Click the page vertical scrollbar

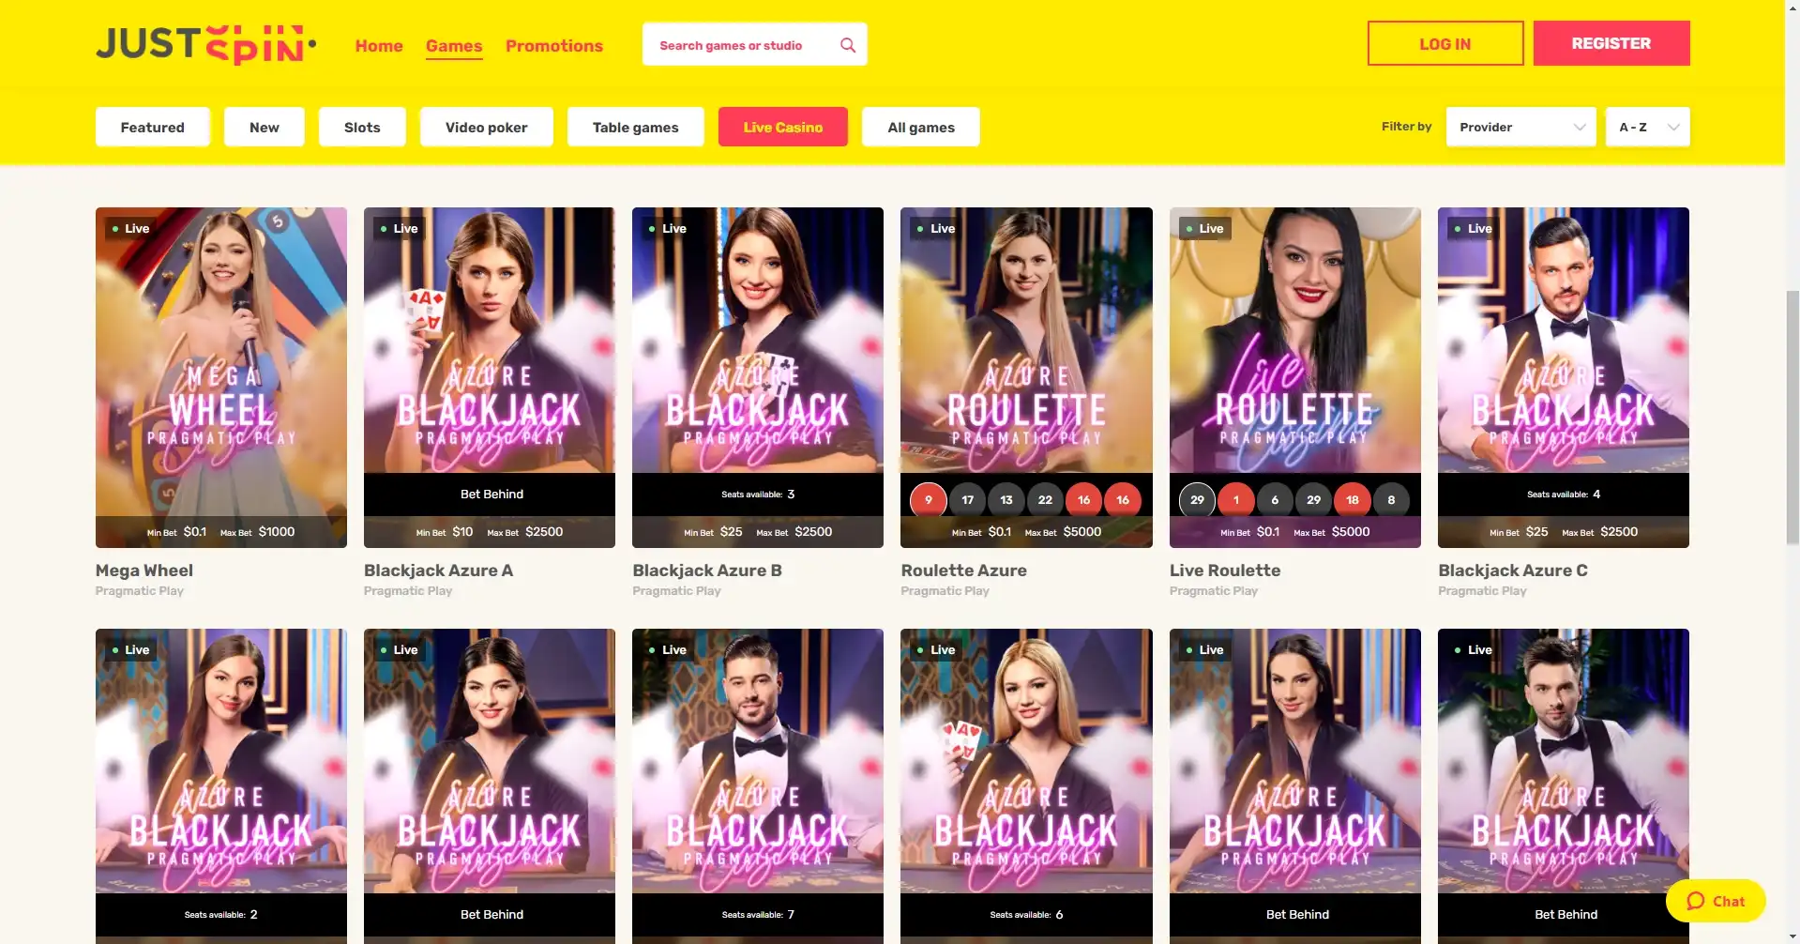click(1792, 472)
